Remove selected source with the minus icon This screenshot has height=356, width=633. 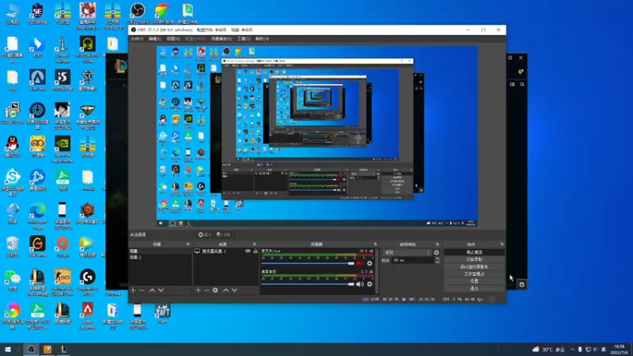point(207,290)
